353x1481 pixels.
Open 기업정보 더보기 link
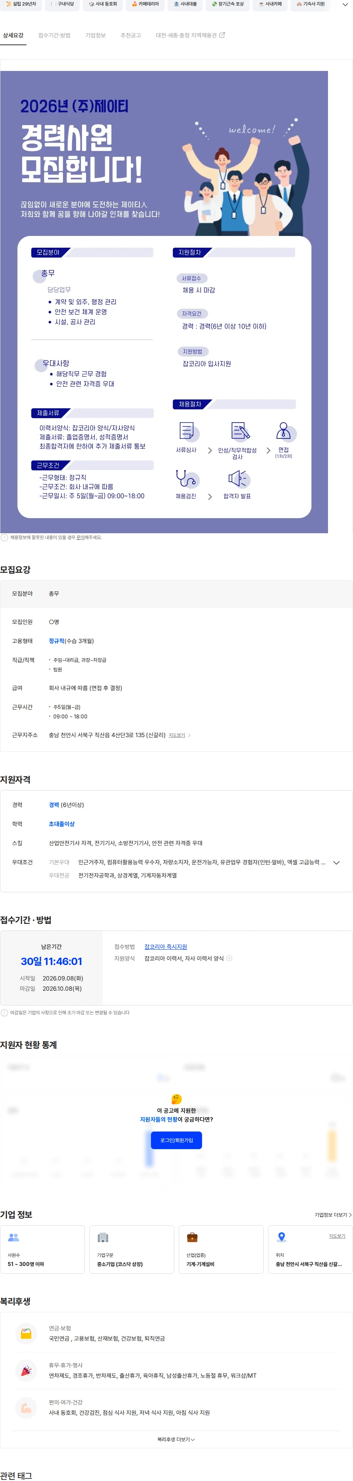click(333, 1215)
